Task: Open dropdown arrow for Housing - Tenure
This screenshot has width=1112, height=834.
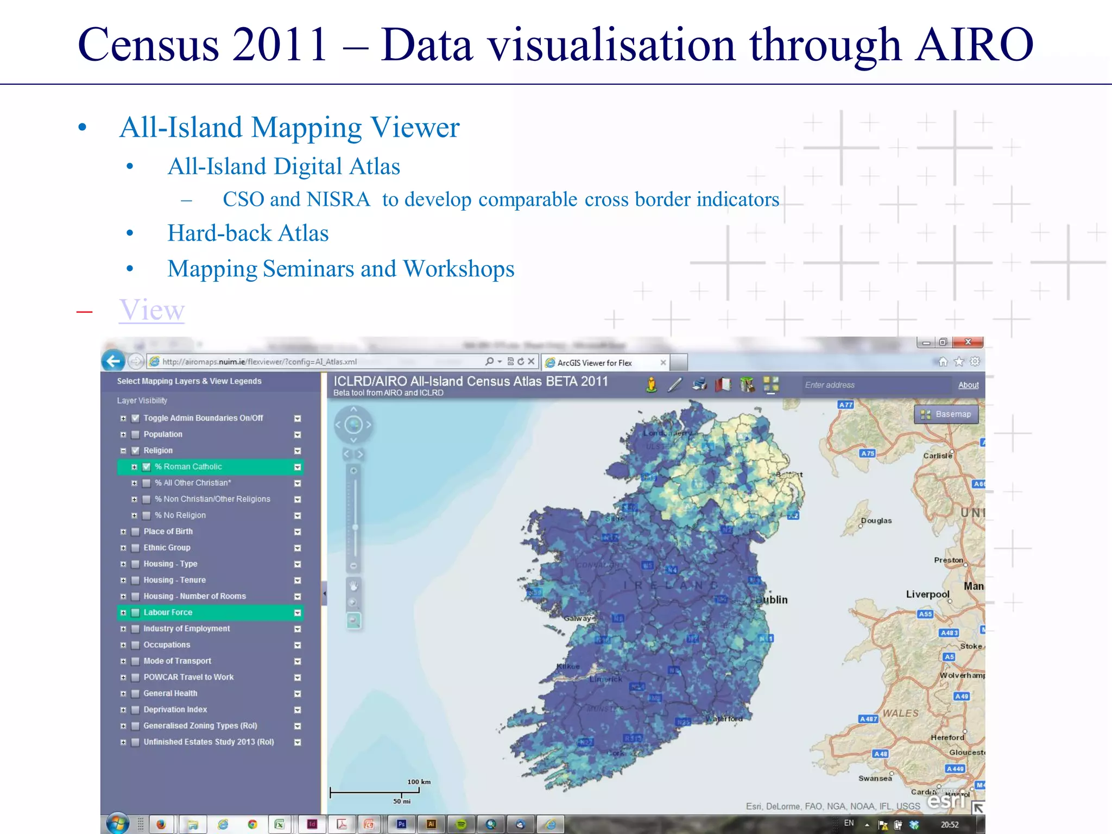Action: [x=298, y=580]
